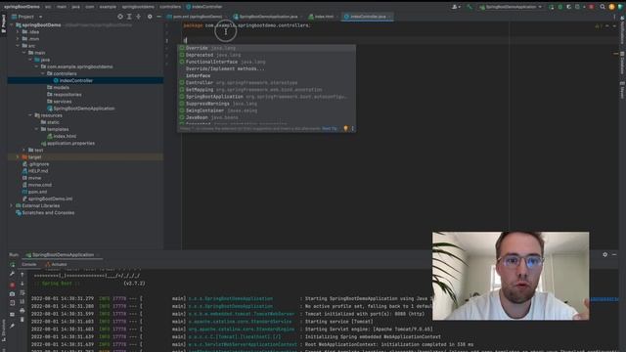The image size is (626, 352).
Task: Click Run with Coverage icon
Action: click(569, 7)
